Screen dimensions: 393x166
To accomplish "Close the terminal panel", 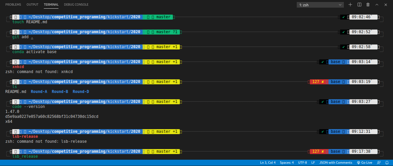I will 386,5.
